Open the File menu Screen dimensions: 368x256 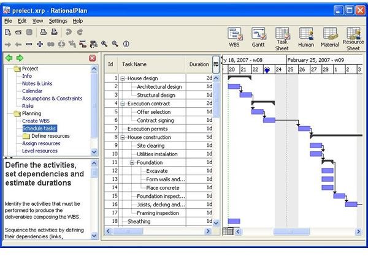(x=8, y=21)
